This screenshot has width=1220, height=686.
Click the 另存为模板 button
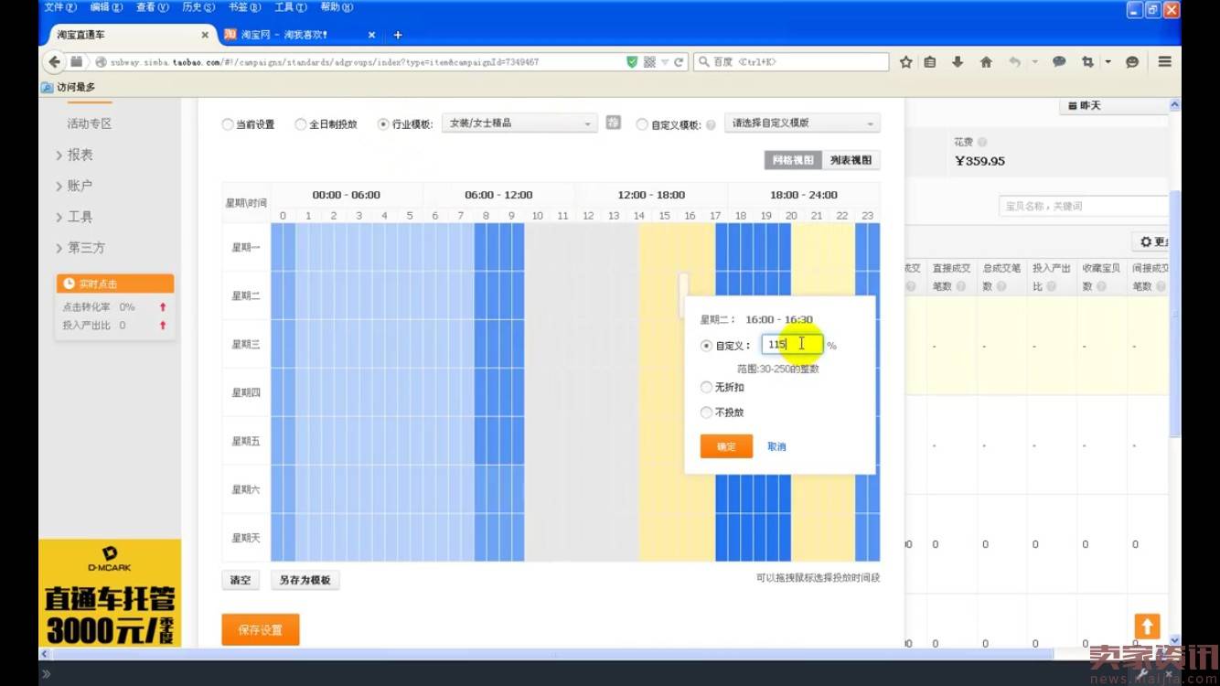305,580
